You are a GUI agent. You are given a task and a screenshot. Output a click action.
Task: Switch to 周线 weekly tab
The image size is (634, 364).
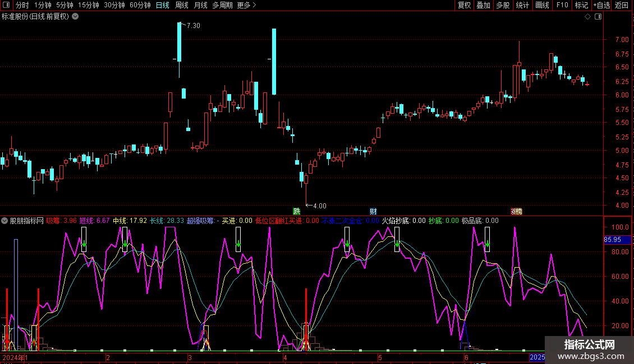point(182,5)
